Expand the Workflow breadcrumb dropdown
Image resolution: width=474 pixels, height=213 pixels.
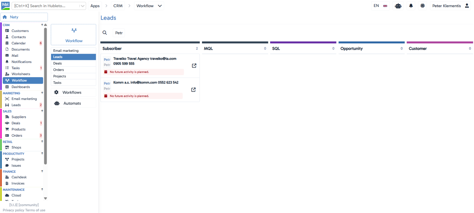(x=160, y=6)
